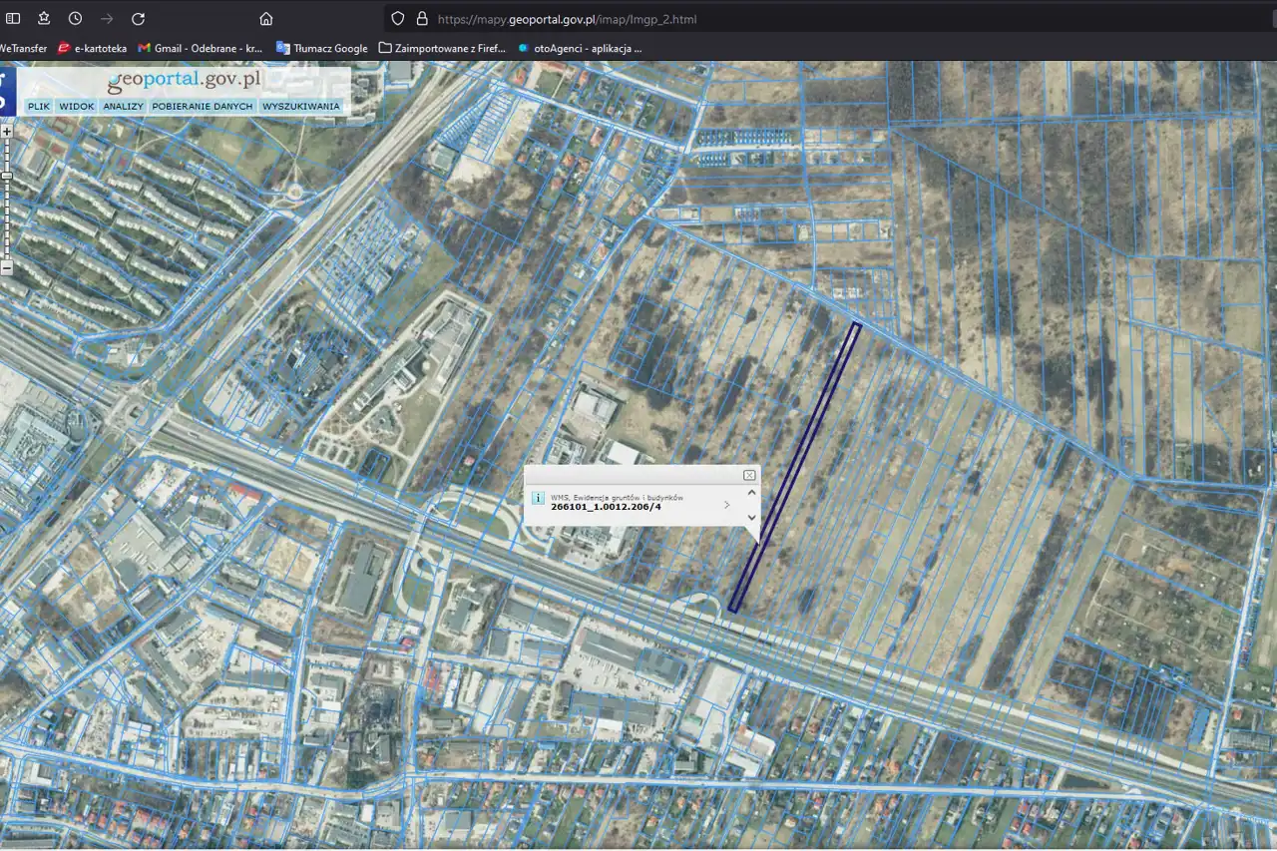Open the ANALIZY menu
The width and height of the screenshot is (1277, 851).
pos(124,106)
